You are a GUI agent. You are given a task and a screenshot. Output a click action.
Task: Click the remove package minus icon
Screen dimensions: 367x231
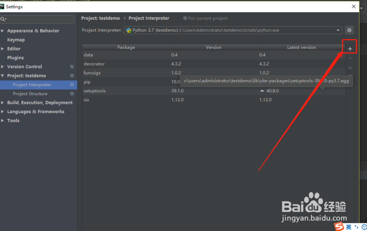[x=350, y=58]
